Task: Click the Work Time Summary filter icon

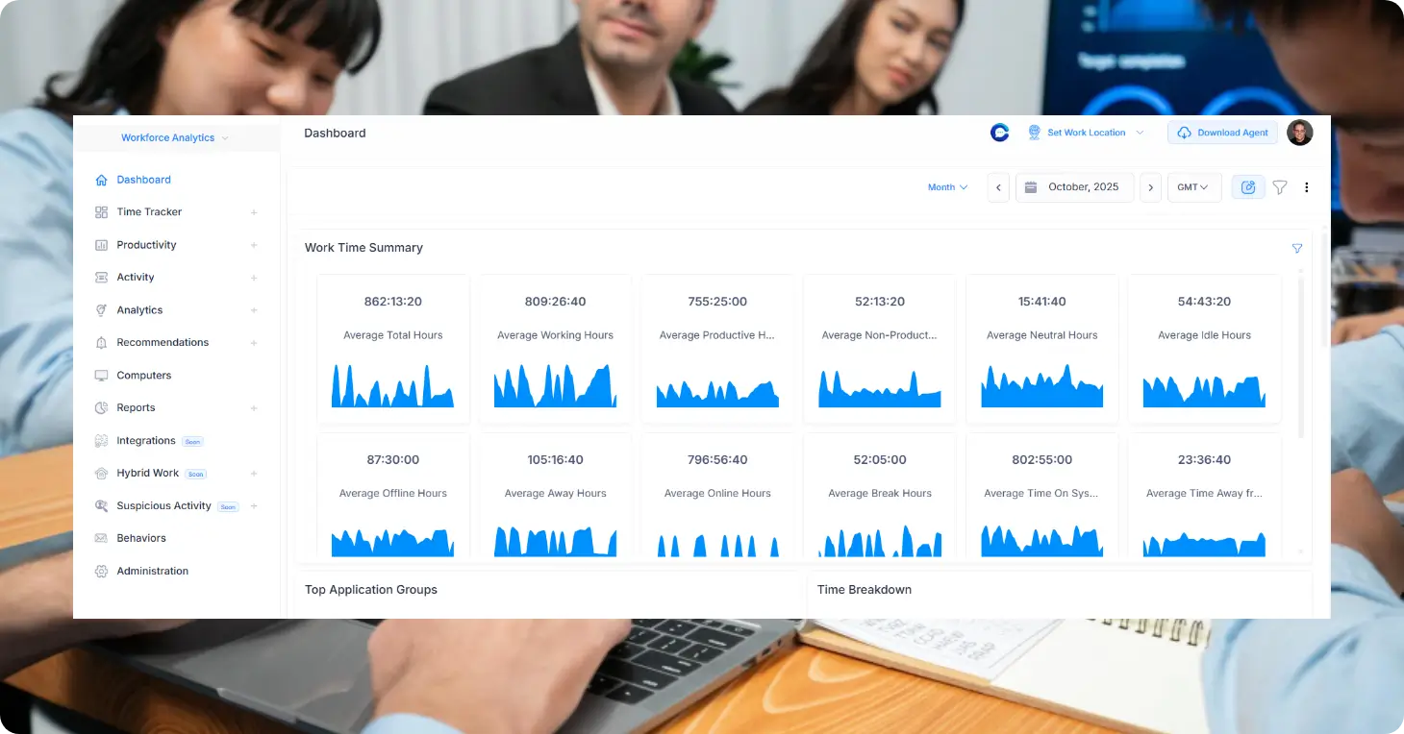Action: tap(1296, 249)
